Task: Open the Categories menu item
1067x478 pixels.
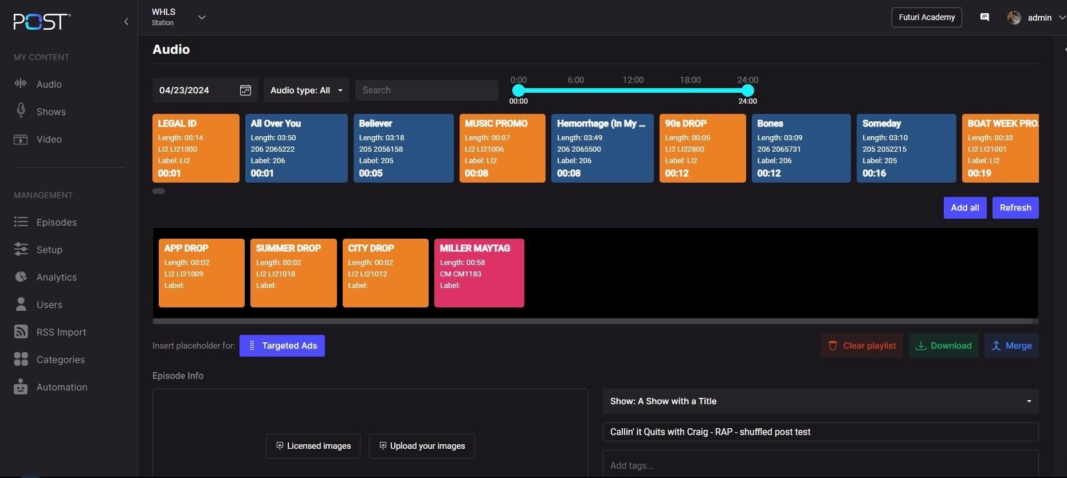Action: click(x=60, y=360)
